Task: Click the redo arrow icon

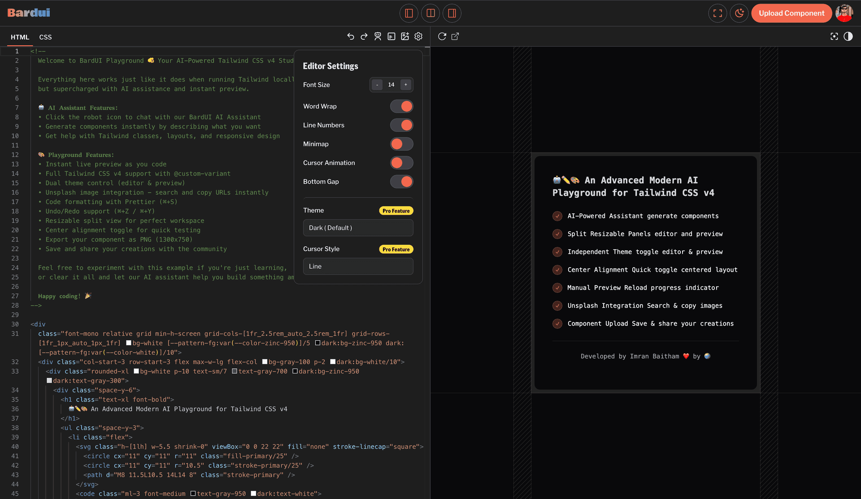Action: coord(364,36)
